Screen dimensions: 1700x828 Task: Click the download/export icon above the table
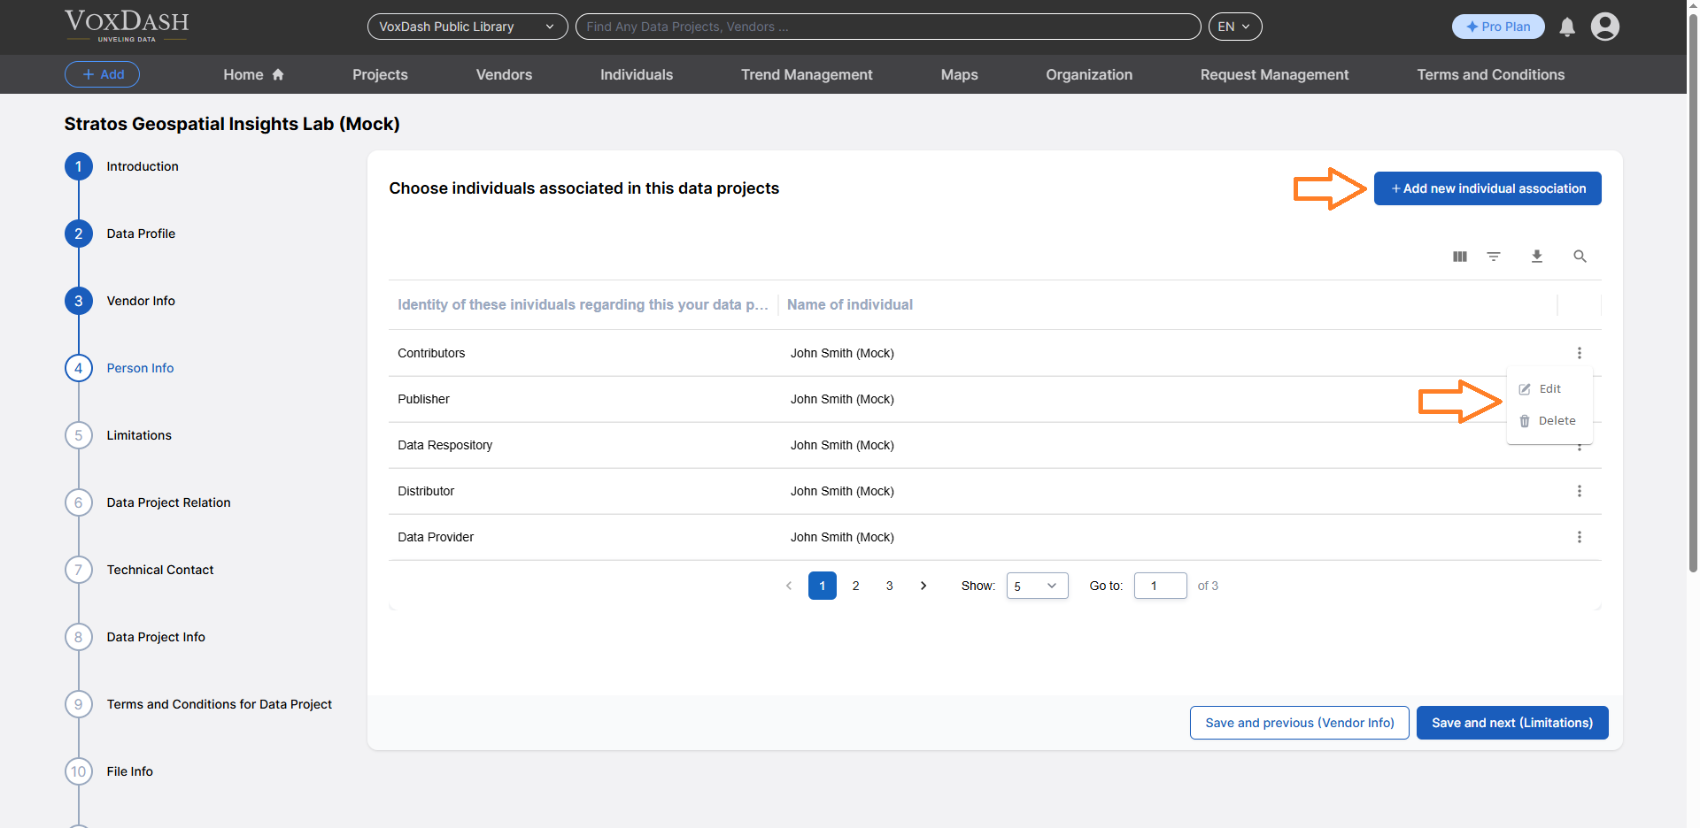click(1537, 257)
